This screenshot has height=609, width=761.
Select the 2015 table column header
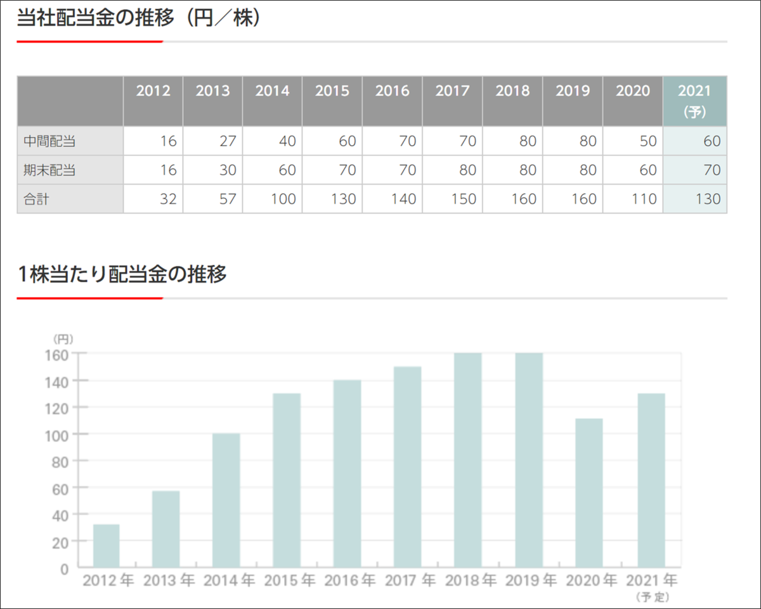pyautogui.click(x=332, y=101)
